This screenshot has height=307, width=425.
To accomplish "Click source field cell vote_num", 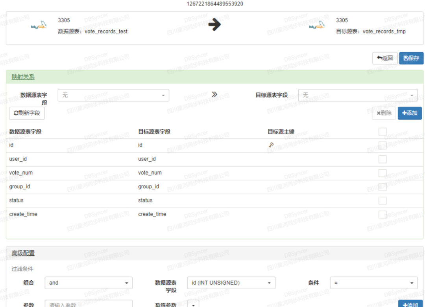I will 21,173.
